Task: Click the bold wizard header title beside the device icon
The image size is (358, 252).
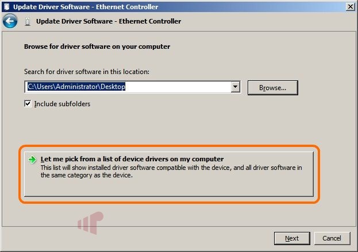Action: (x=109, y=21)
